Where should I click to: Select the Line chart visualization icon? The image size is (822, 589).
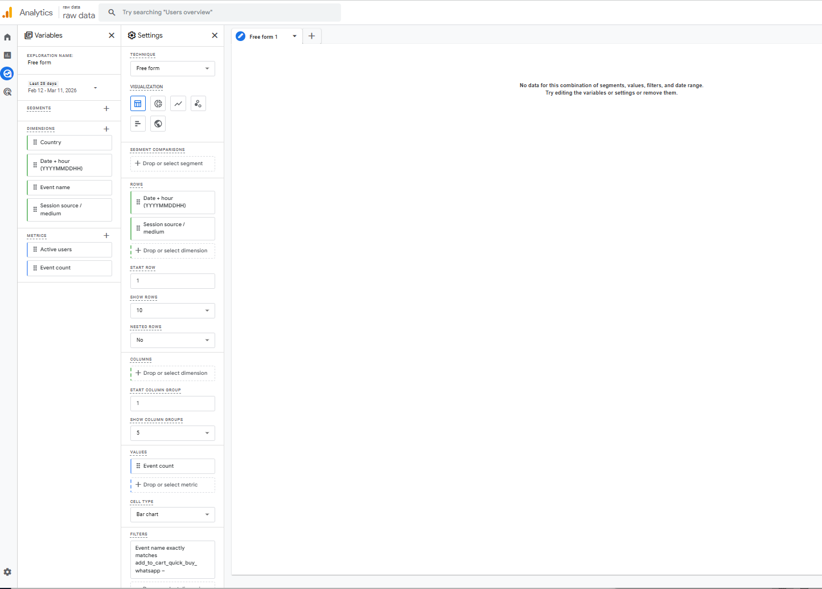point(178,104)
